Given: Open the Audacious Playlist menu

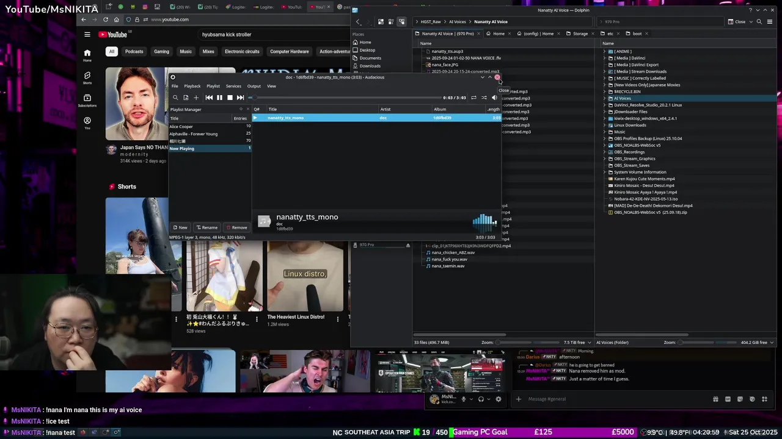Looking at the screenshot, I should point(213,86).
